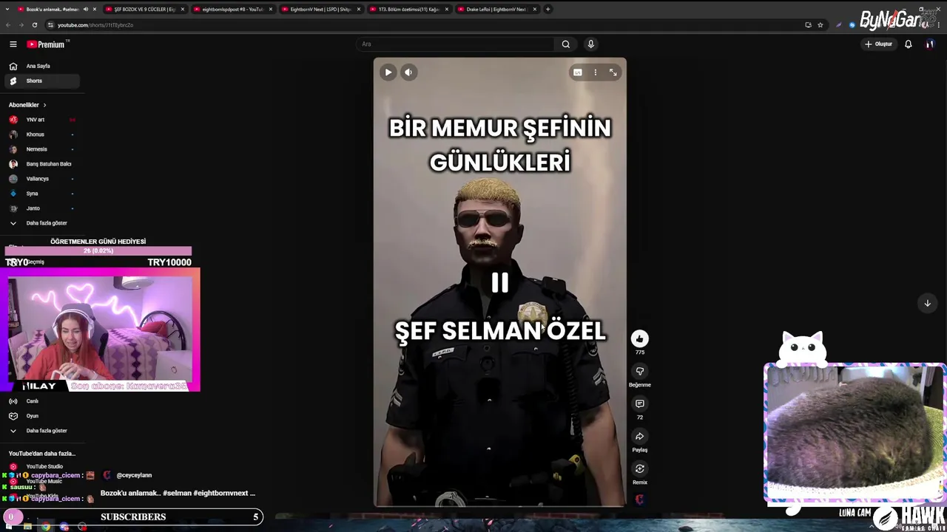Mute audio icon on the Bozok'u tab
Image resolution: width=947 pixels, height=532 pixels.
pyautogui.click(x=85, y=9)
